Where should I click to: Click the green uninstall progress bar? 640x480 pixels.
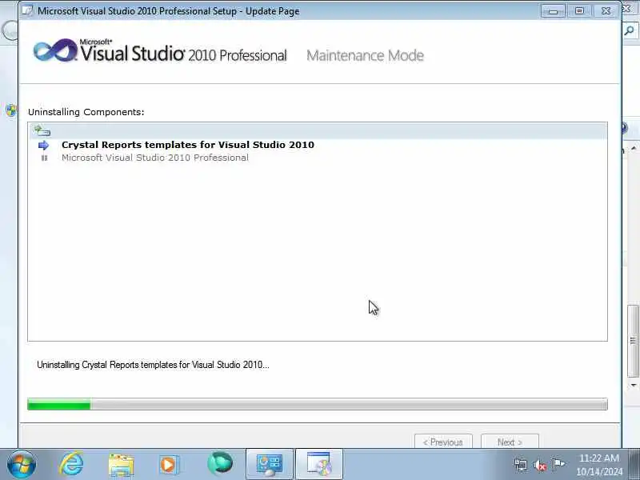pyautogui.click(x=318, y=404)
